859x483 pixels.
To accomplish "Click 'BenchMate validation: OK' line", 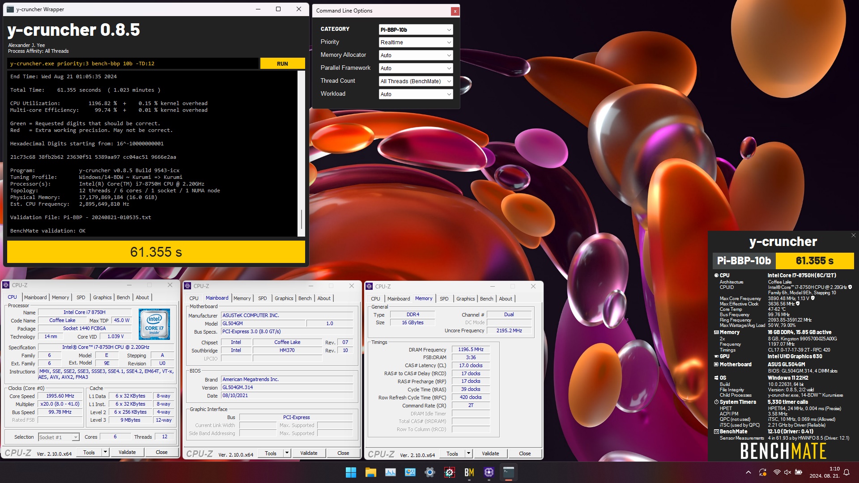I will point(48,231).
